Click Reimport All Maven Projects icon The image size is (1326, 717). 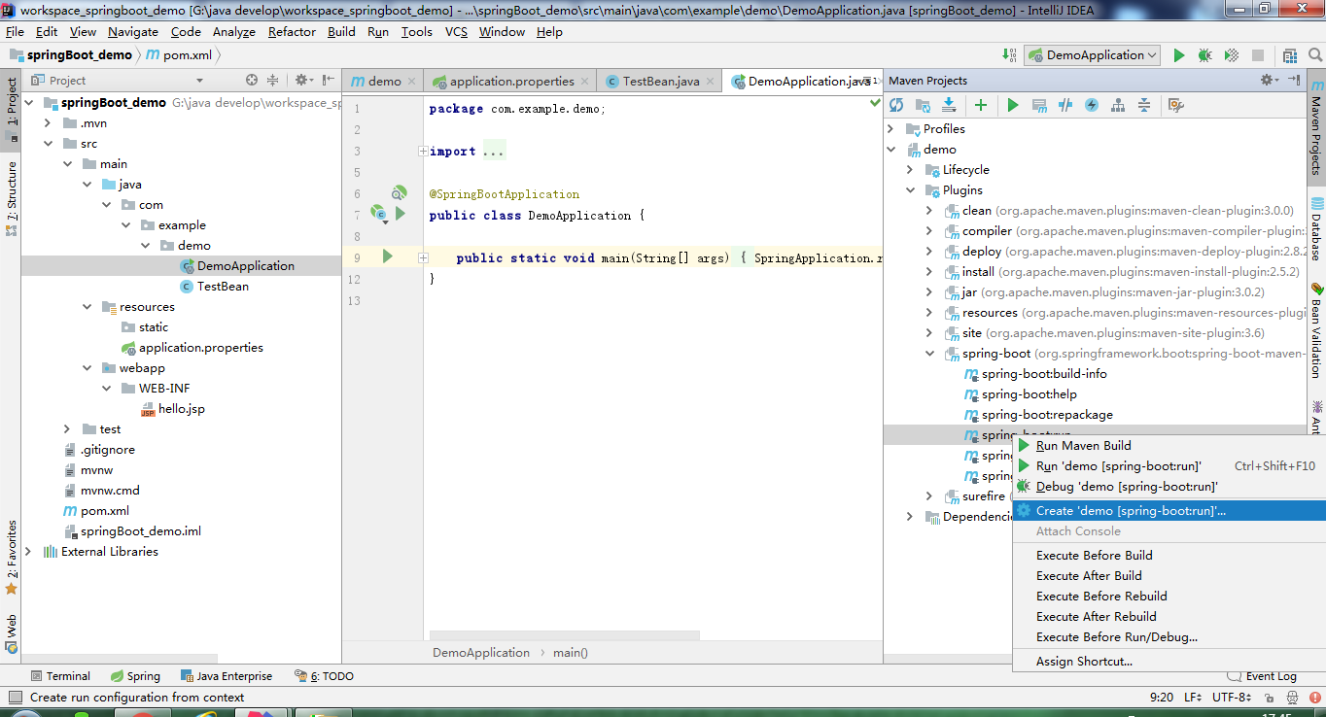point(896,105)
